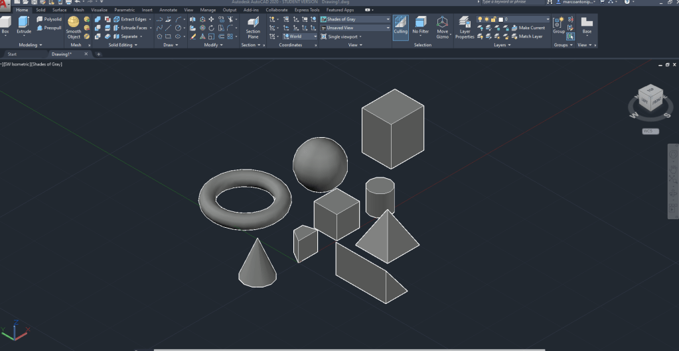Toggle the layer lock icon
Viewport: 679px width, 351px height.
(493, 19)
